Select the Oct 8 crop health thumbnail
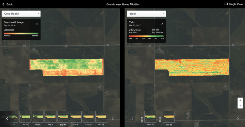This screenshot has width=245, height=127. click(76, 116)
